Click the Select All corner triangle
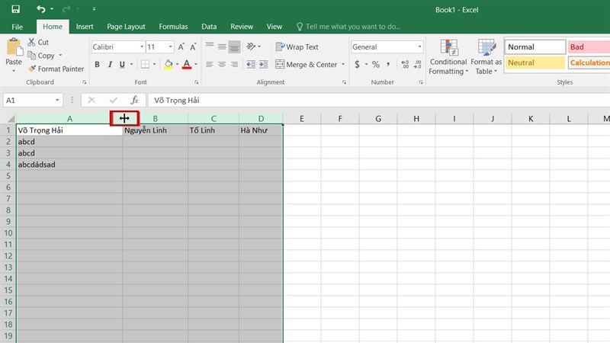 click(x=11, y=119)
